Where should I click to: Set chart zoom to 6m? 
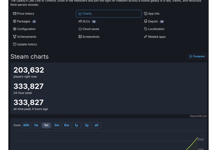(66, 125)
